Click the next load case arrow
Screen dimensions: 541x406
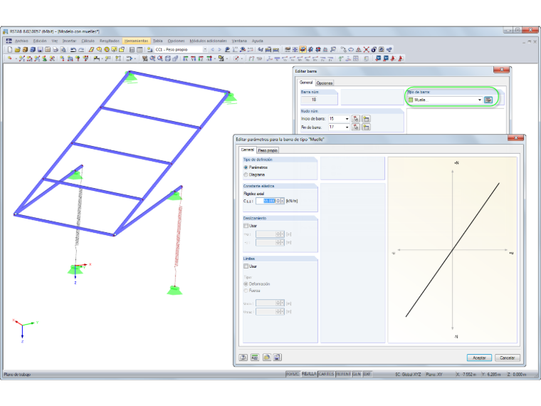click(219, 49)
